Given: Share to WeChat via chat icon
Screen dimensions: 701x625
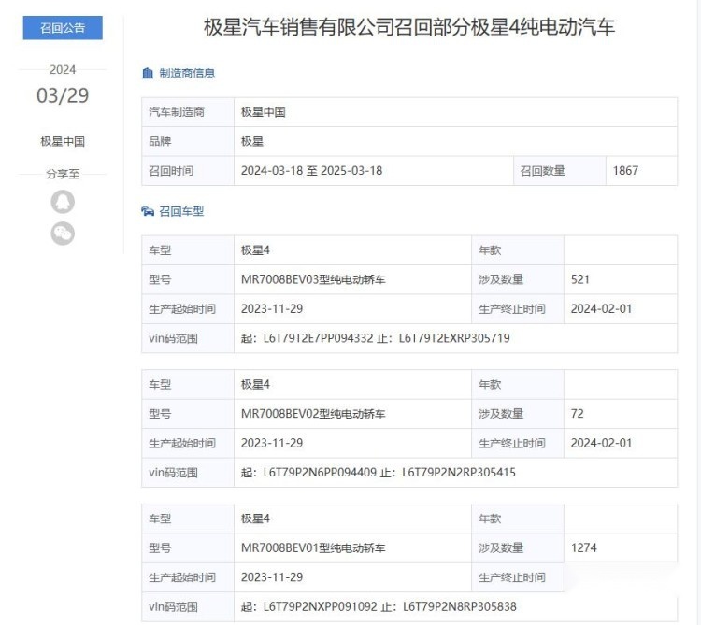Looking at the screenshot, I should (63, 234).
